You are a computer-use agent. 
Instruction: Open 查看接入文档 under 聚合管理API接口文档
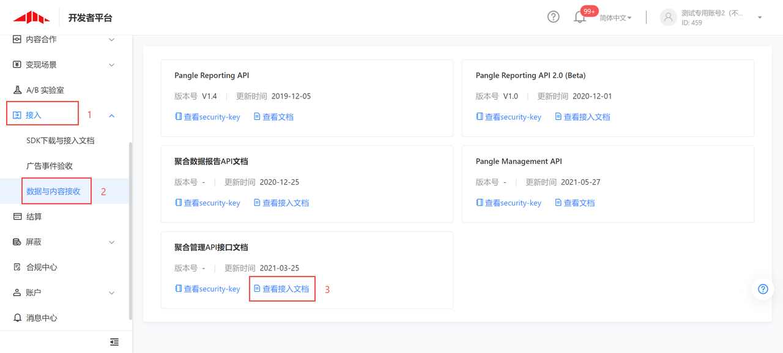282,288
